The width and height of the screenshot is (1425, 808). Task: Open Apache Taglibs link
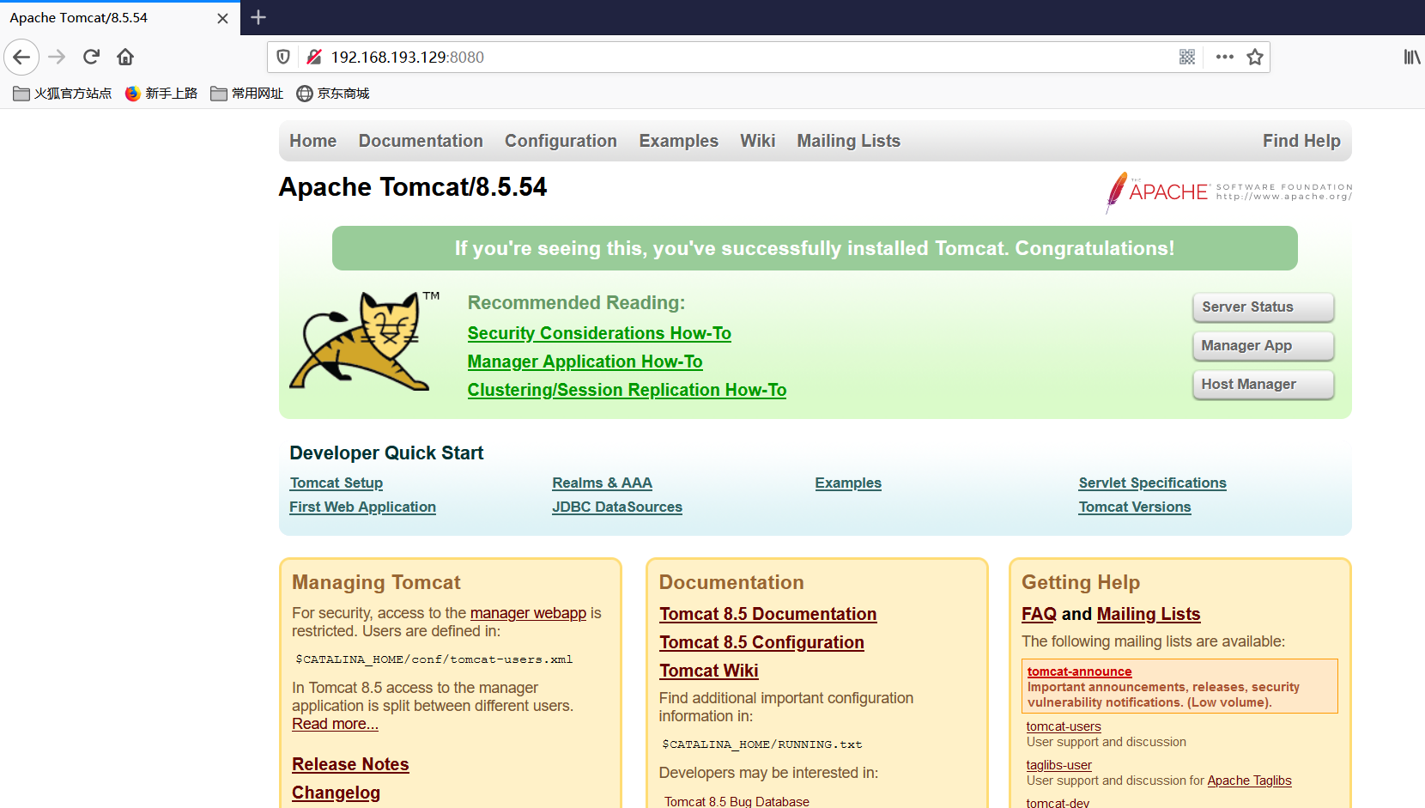(x=1249, y=781)
